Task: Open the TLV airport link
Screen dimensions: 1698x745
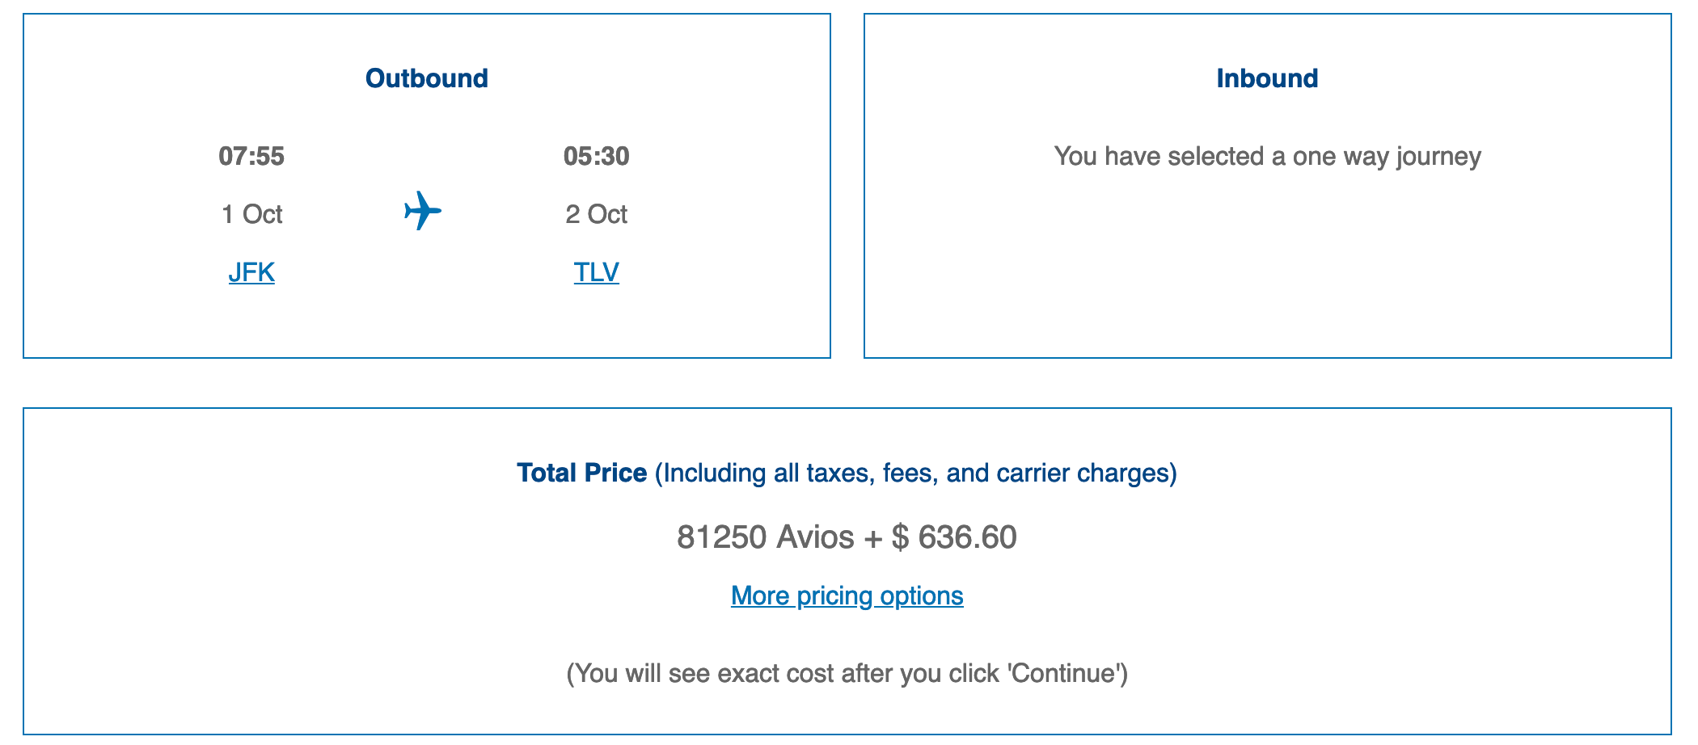Action: click(596, 272)
